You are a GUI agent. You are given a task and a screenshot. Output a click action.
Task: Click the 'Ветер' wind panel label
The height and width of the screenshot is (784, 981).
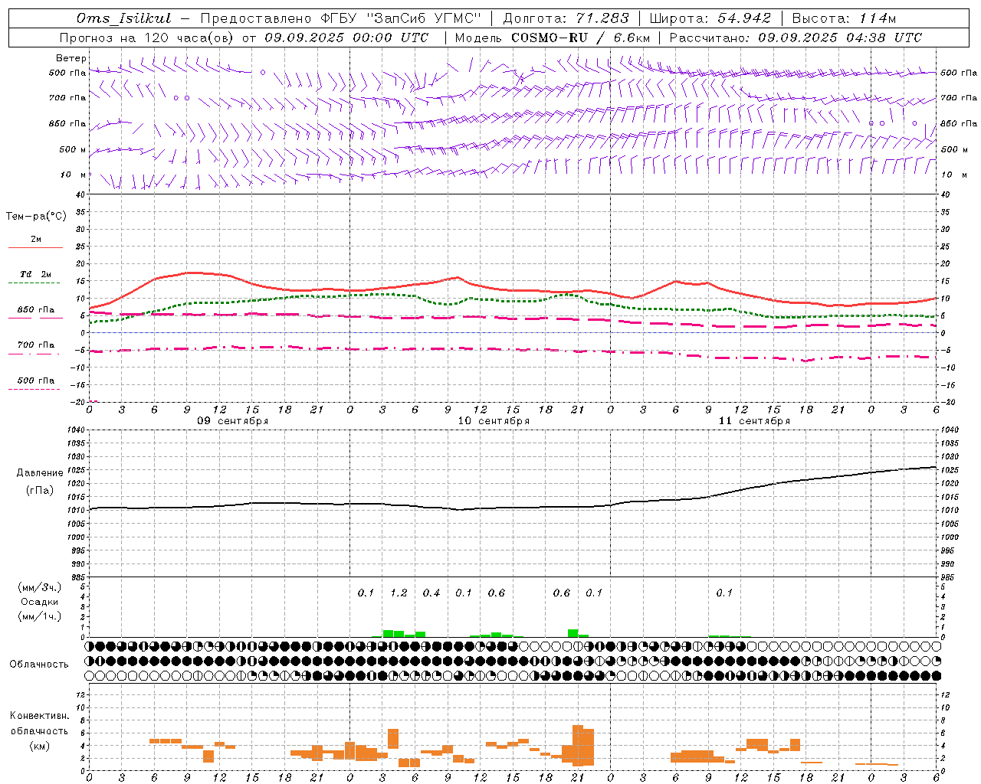pos(71,58)
